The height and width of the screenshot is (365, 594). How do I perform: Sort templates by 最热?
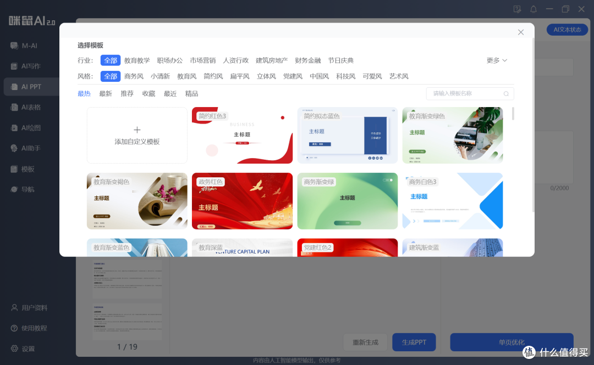84,94
